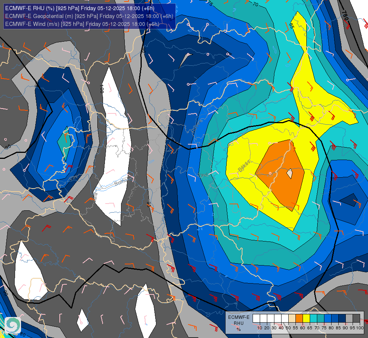
Task: Click the legend title ECMWF-E RHU %
Action: click(x=239, y=323)
